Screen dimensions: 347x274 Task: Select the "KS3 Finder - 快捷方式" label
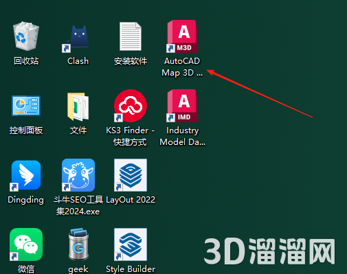click(x=131, y=136)
